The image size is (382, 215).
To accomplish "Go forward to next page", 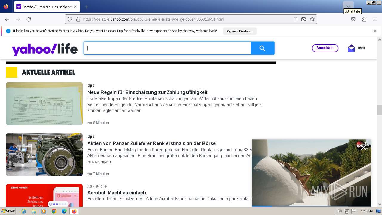I will 18,19.
